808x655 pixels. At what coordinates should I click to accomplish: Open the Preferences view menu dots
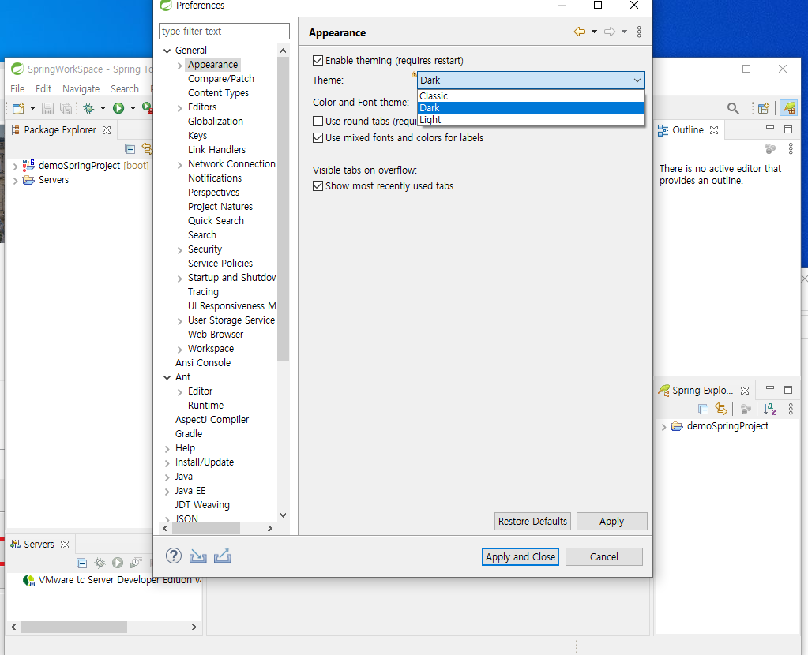pyautogui.click(x=639, y=32)
